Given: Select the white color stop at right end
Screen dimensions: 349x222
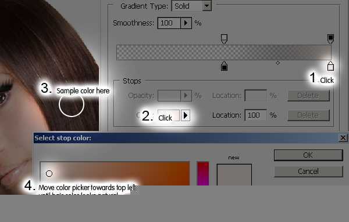Looking at the screenshot, I should click(330, 66).
